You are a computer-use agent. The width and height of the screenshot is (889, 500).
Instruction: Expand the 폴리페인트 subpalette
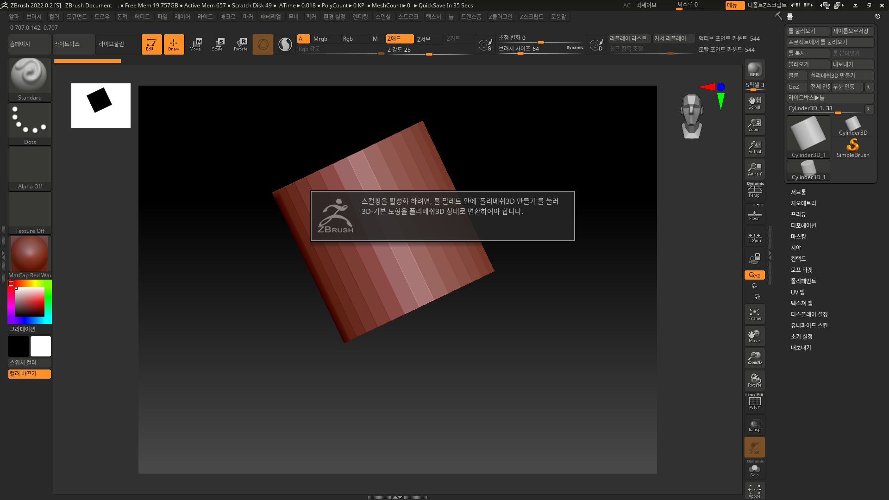tap(803, 281)
